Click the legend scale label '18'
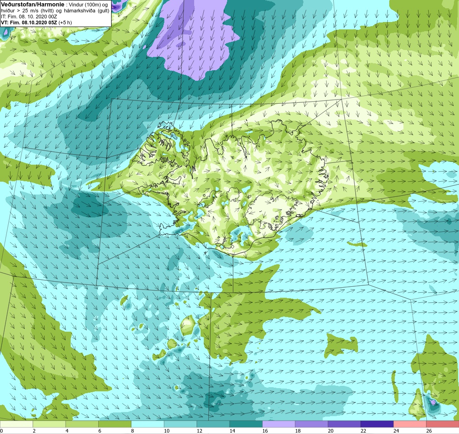The width and height of the screenshot is (459, 434). coord(298,430)
